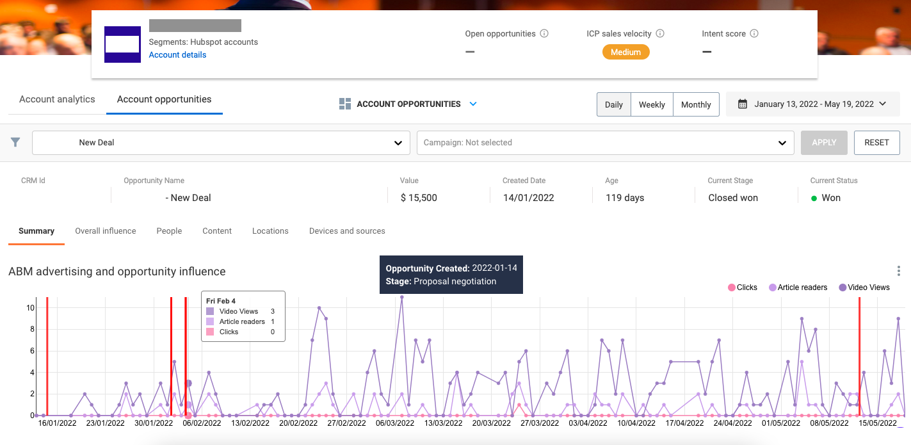Open the Content sub-tab
Screen dimensions: 911x445
pos(217,231)
